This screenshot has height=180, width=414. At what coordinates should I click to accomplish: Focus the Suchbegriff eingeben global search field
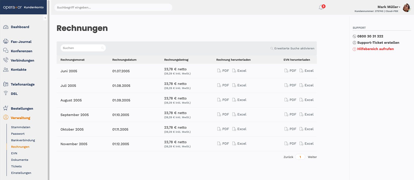113,7
